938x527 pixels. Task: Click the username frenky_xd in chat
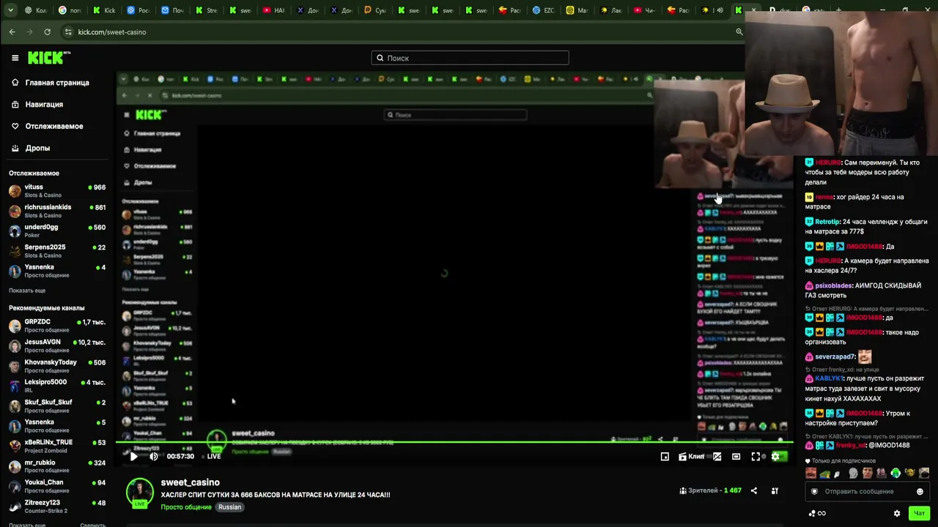coord(851,445)
